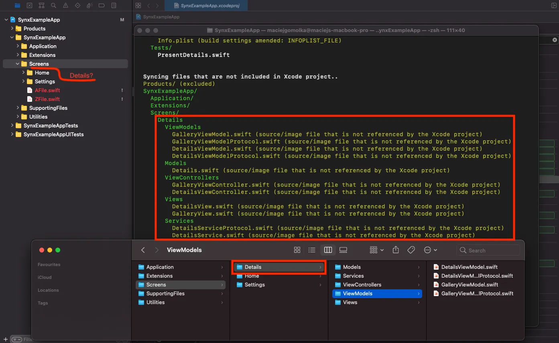Screen dimensions: 559x343
Task: Select Home folder in Finder column
Action: (x=279, y=276)
